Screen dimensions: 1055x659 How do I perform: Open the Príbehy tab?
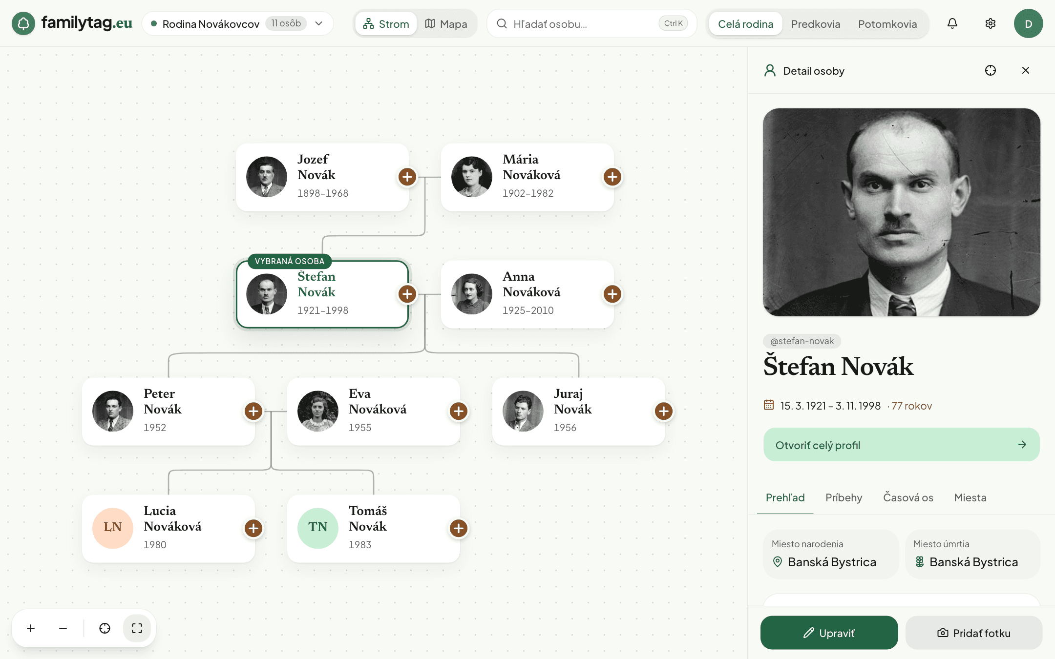tap(844, 497)
